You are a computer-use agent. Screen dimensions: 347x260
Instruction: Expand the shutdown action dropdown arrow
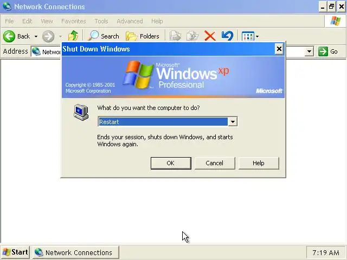click(x=233, y=121)
